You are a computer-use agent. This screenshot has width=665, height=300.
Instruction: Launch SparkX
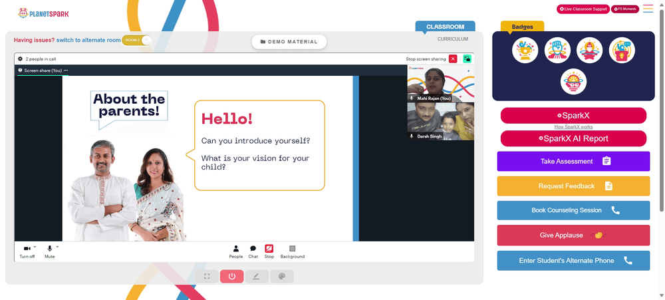[x=573, y=116]
